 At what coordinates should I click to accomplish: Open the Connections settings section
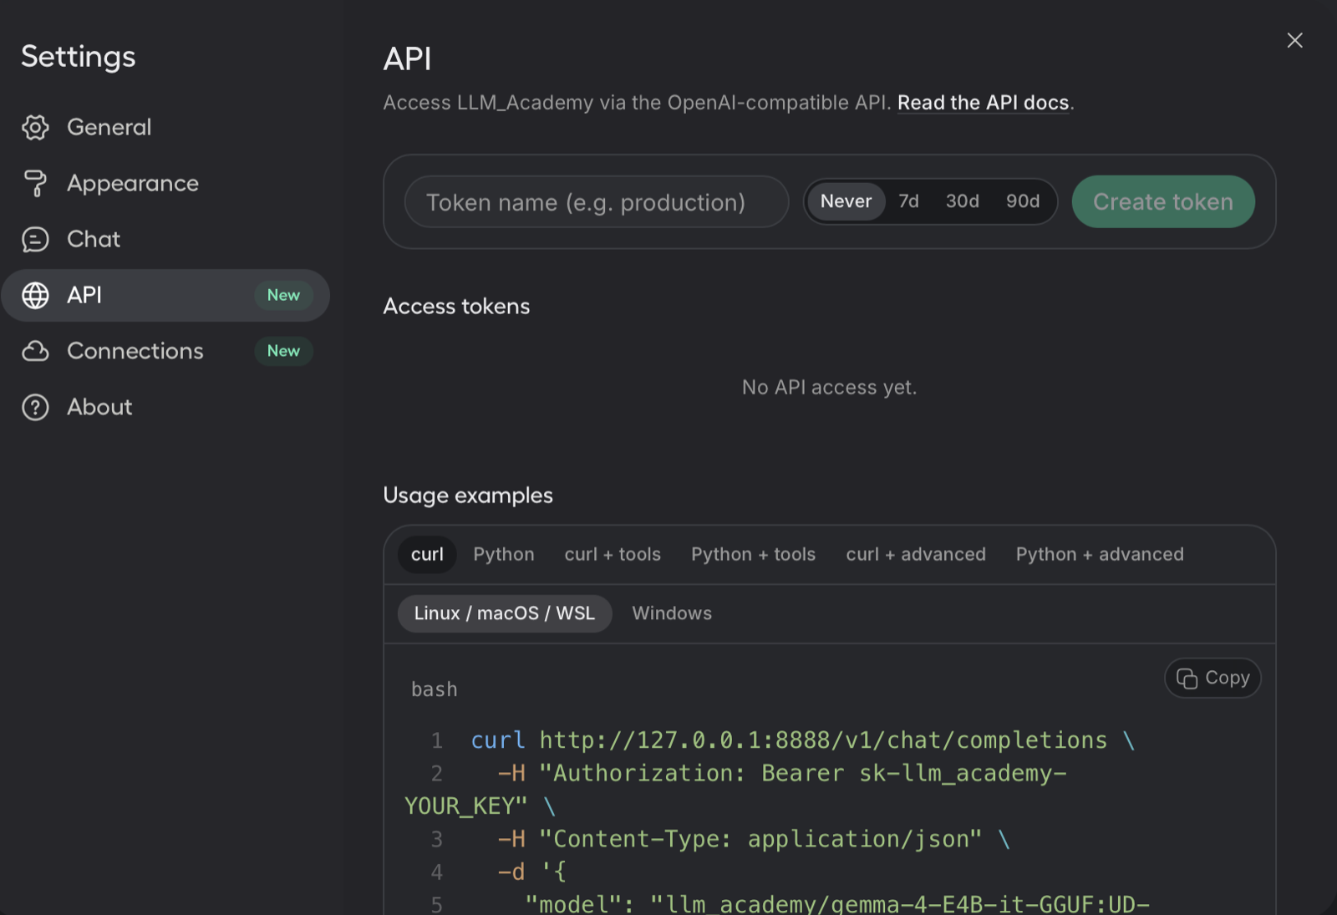click(165, 351)
